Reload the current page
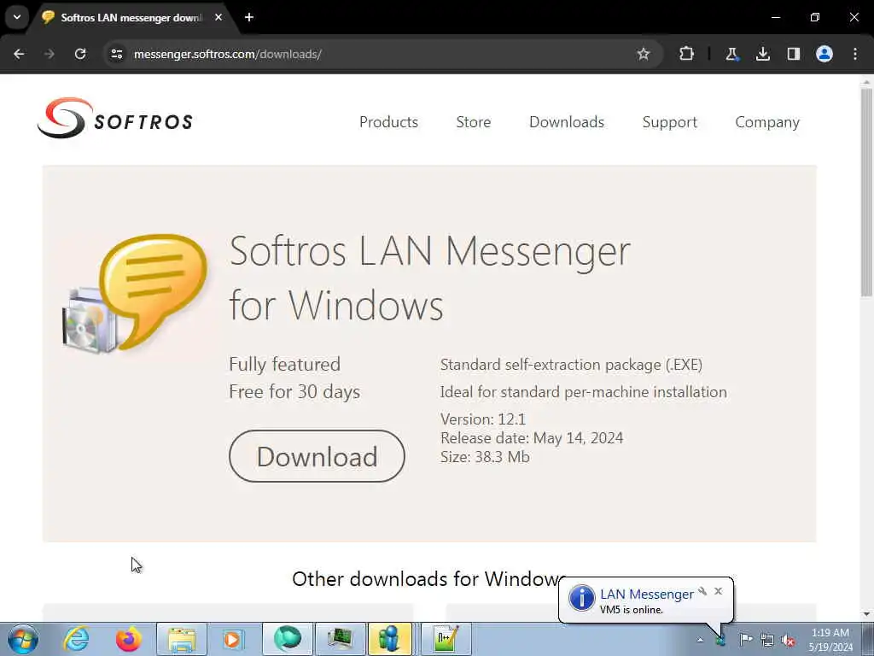Image resolution: width=874 pixels, height=656 pixels. coord(80,54)
